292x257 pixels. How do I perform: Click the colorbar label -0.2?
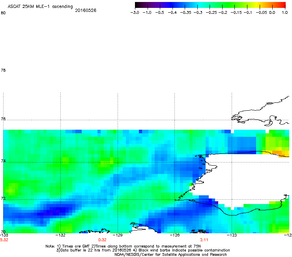223,13
